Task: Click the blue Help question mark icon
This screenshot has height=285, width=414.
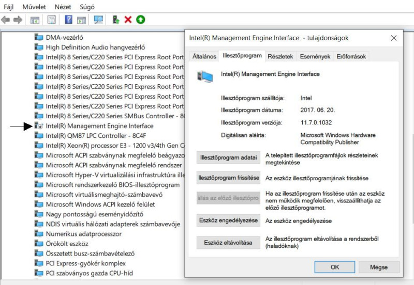Action: (x=68, y=20)
